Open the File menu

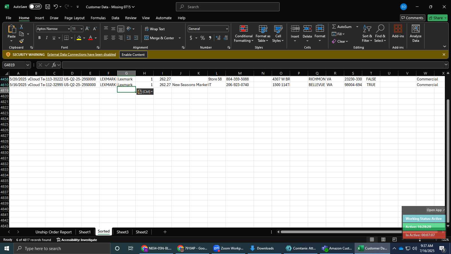[x=8, y=18]
